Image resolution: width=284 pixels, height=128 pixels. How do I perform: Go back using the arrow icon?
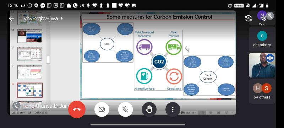[11, 18]
